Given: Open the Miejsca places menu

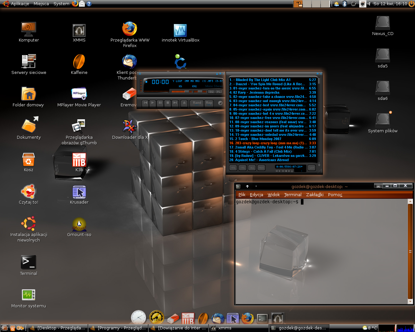Looking at the screenshot, I should pyautogui.click(x=41, y=4).
